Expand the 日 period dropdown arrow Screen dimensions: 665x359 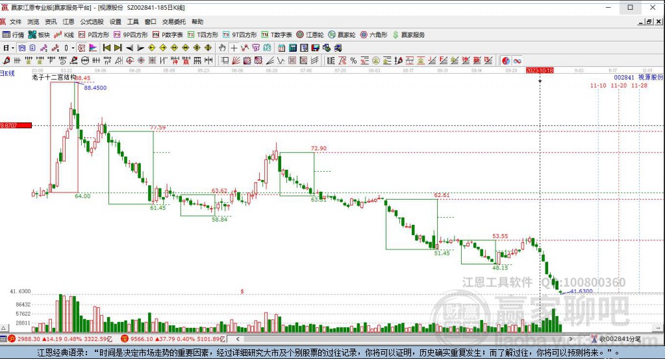coord(13,48)
